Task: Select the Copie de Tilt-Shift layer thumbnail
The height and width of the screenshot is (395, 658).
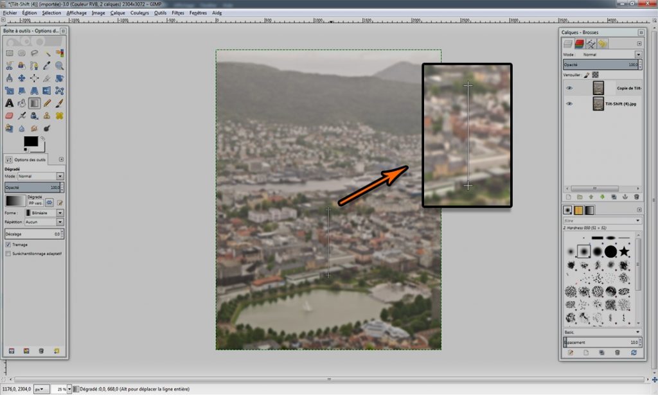Action: click(599, 87)
